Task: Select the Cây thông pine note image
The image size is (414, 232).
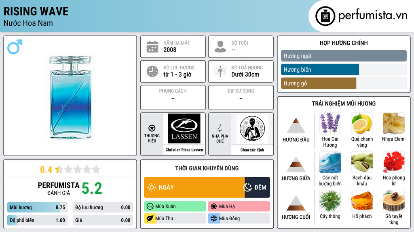Action: click(330, 201)
